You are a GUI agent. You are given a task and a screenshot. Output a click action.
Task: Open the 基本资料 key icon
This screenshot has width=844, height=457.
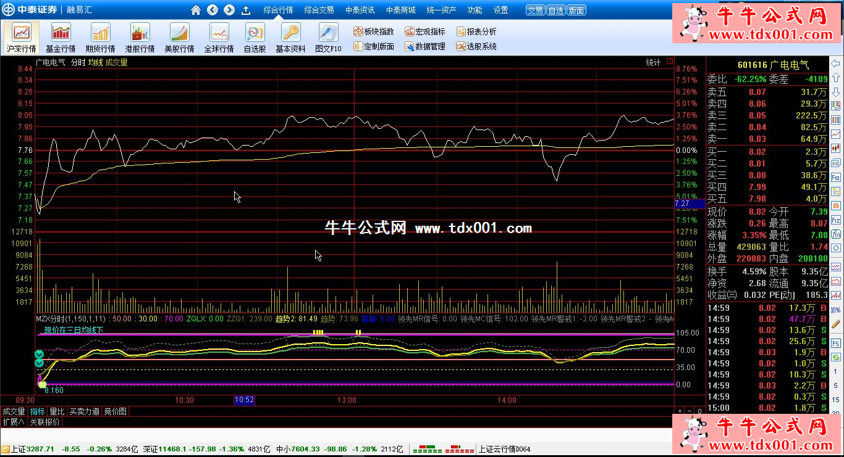(x=290, y=38)
